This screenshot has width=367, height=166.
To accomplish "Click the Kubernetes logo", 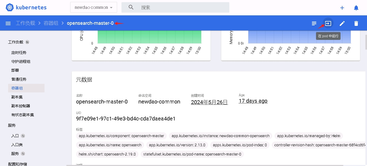I will (26, 7).
